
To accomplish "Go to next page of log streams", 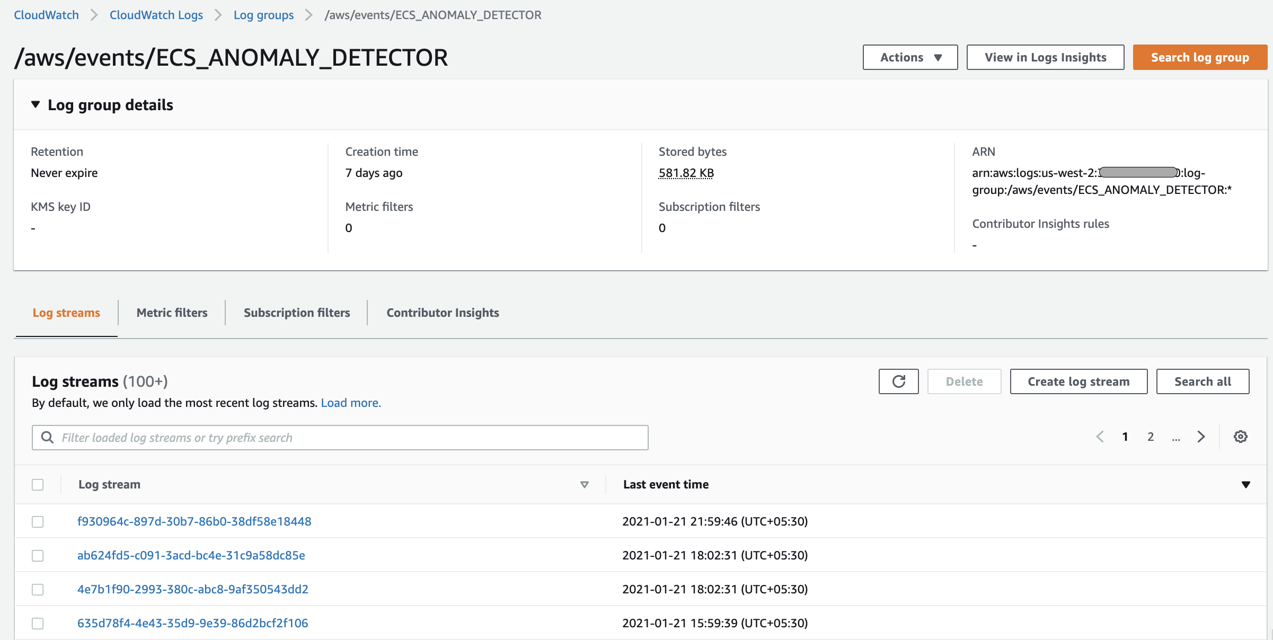I will tap(1201, 437).
